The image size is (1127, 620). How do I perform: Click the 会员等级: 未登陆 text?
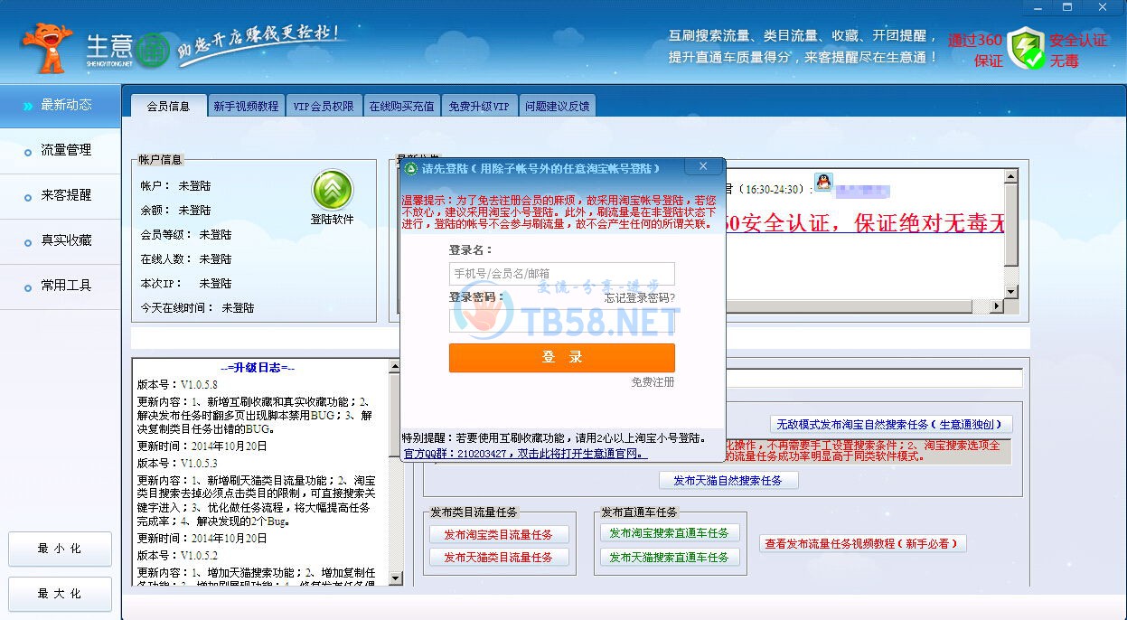(x=186, y=235)
